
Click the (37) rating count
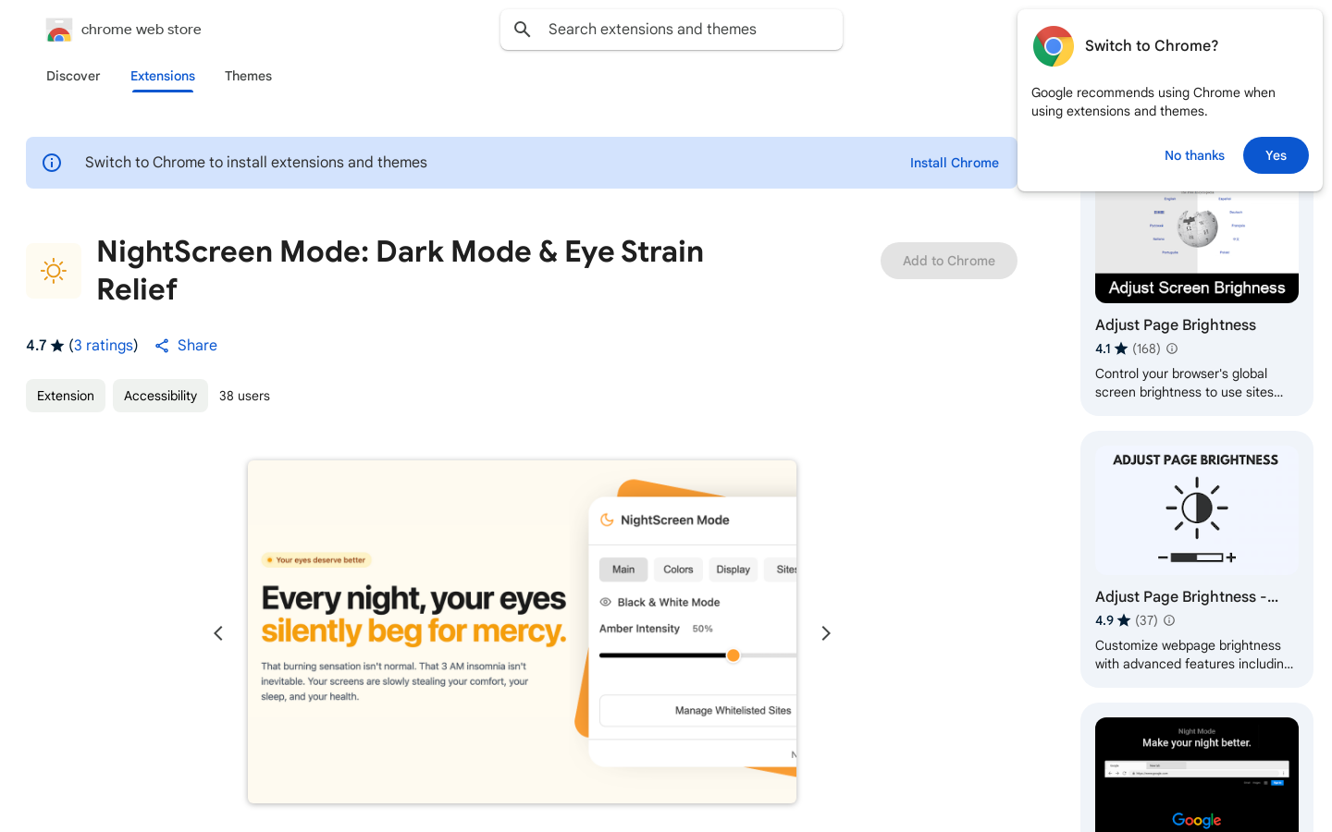(1147, 620)
